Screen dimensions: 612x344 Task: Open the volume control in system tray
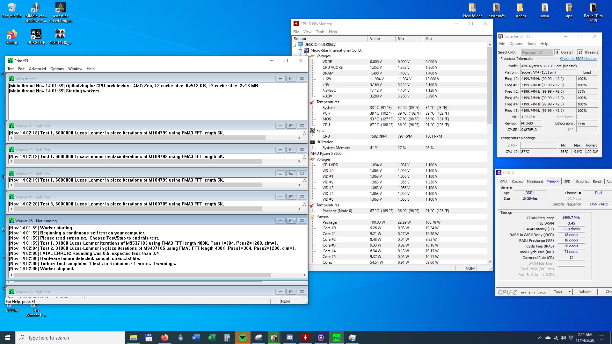click(563, 338)
